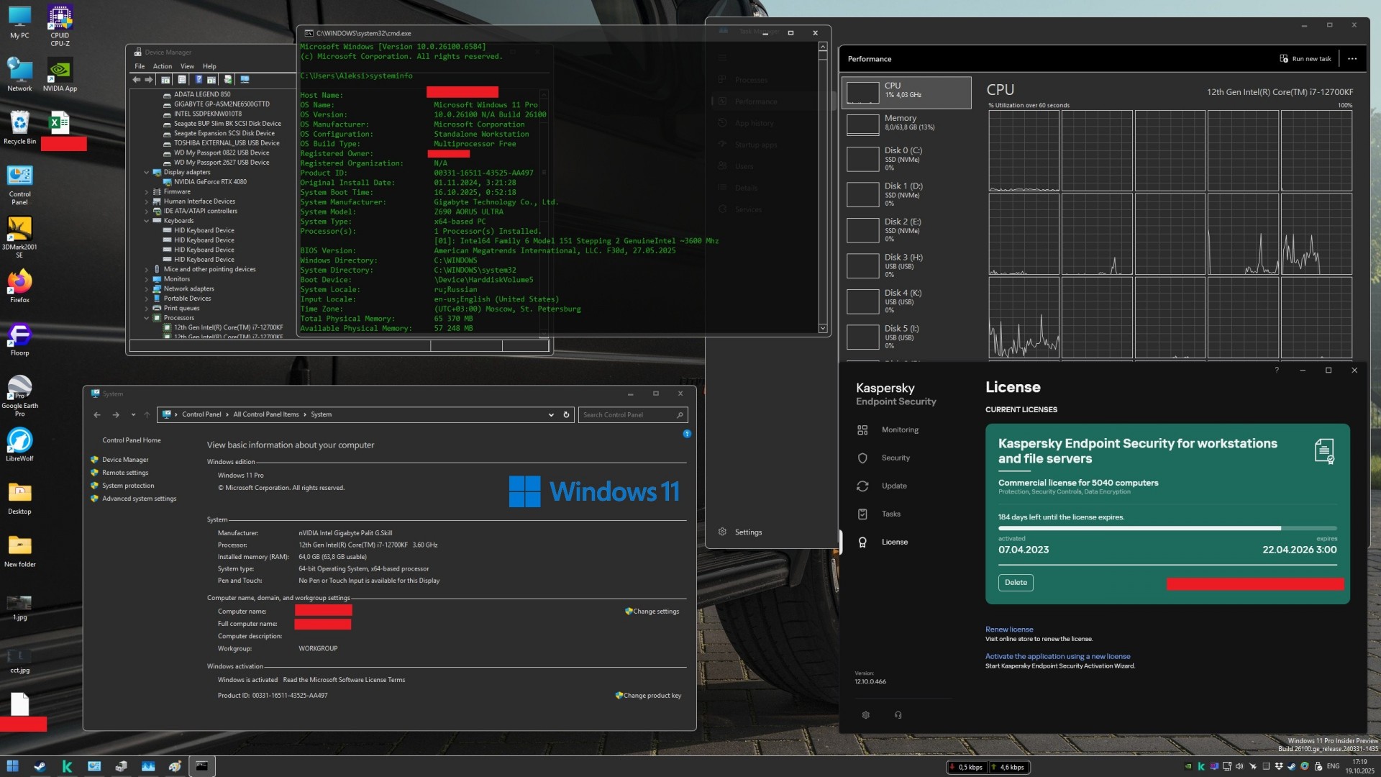Click ENG language indicator in system tray

pos(1333,766)
